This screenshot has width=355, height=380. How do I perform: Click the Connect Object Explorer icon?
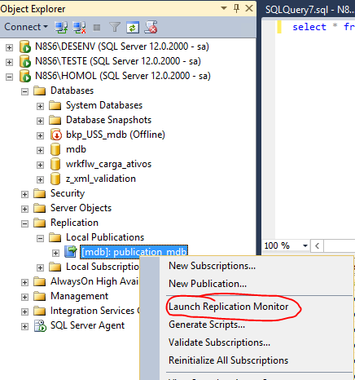61,27
